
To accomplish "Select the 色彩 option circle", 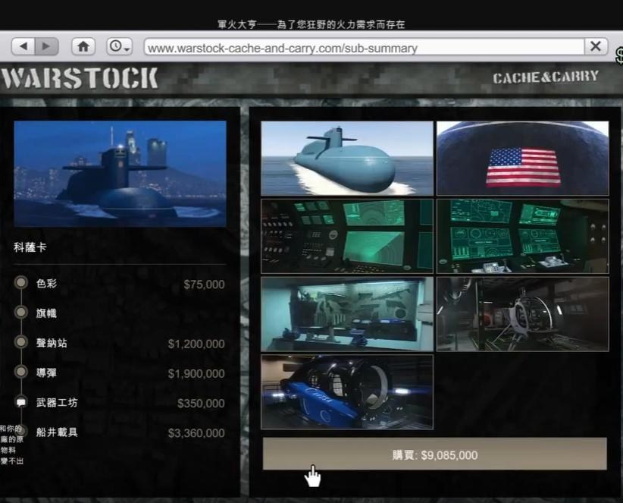I will coord(21,283).
